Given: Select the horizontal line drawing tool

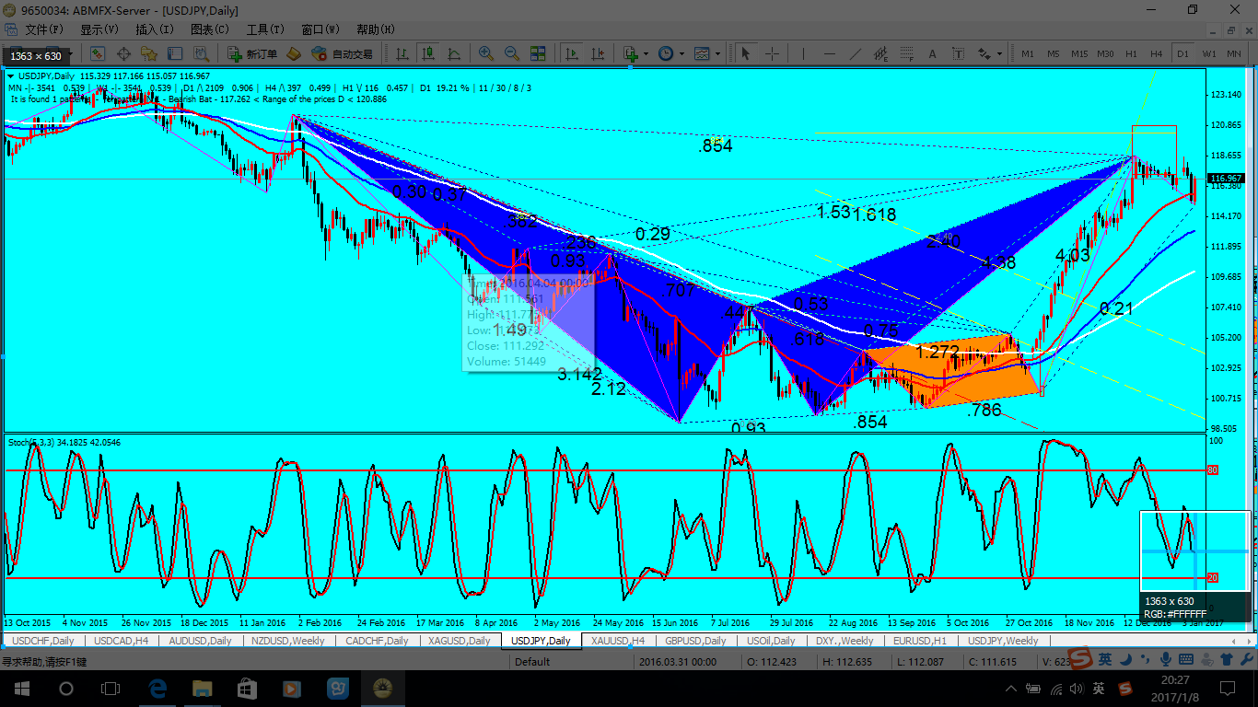Looking at the screenshot, I should tap(830, 53).
